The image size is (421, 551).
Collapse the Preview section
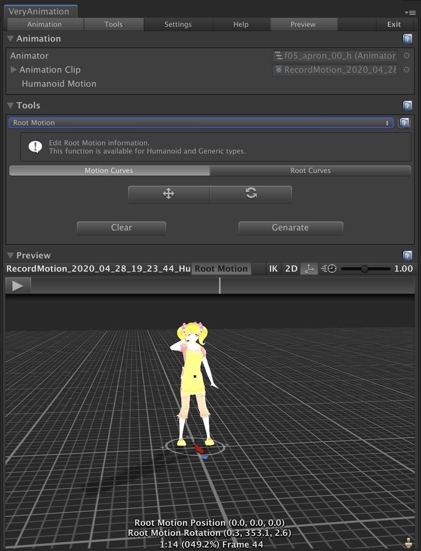pos(11,255)
